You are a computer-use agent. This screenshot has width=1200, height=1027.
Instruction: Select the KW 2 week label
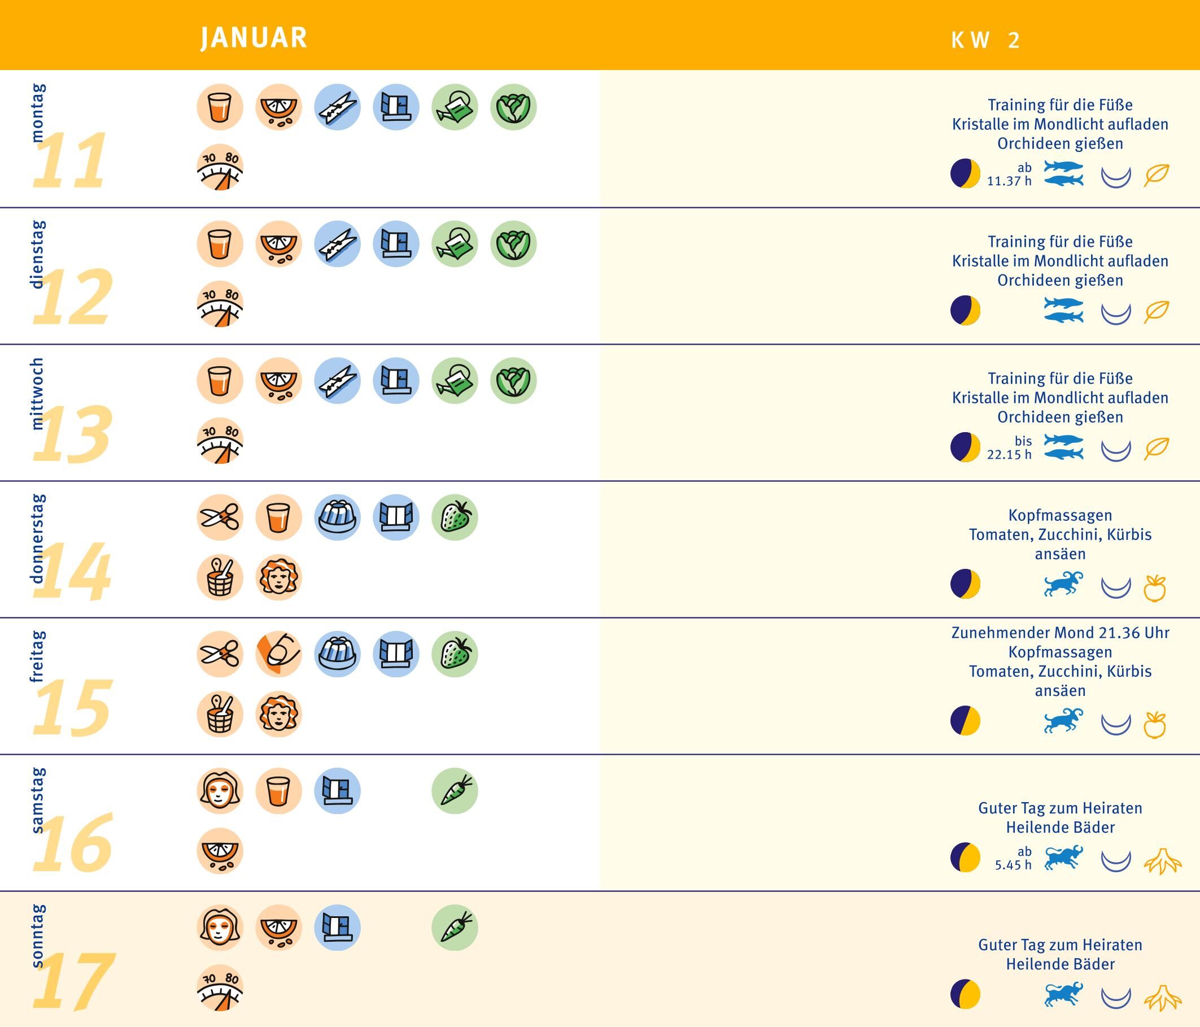tap(985, 41)
